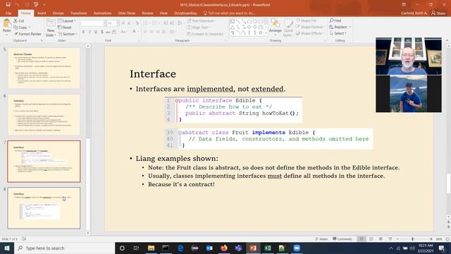Open the Section dropdown
The image size is (451, 254).
[x=68, y=34]
